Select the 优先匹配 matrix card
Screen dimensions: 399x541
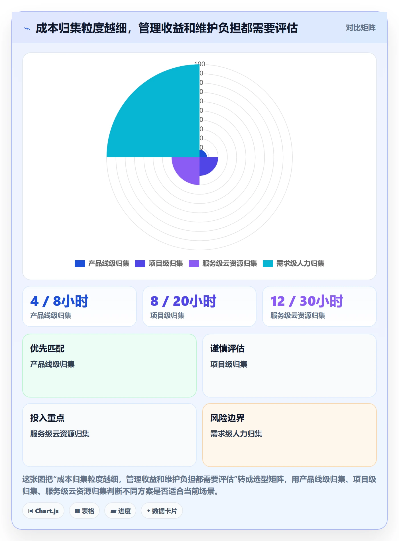(x=109, y=366)
